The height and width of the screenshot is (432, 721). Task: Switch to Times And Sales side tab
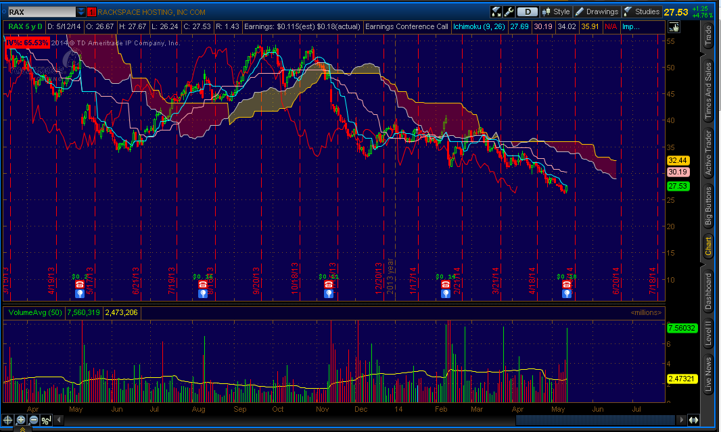(x=709, y=90)
